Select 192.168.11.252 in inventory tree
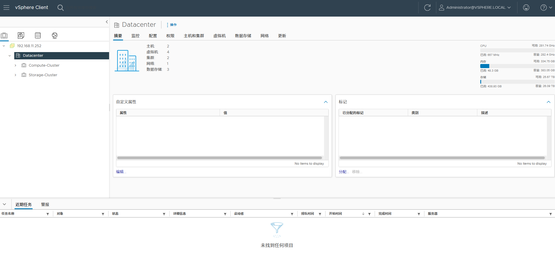This screenshot has height=261, width=555. tap(29, 46)
